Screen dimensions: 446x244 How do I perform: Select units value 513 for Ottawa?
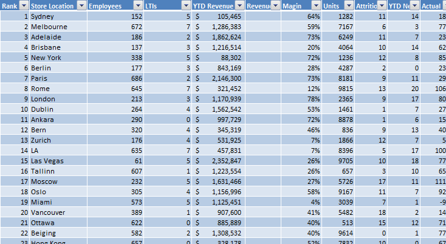(338, 223)
